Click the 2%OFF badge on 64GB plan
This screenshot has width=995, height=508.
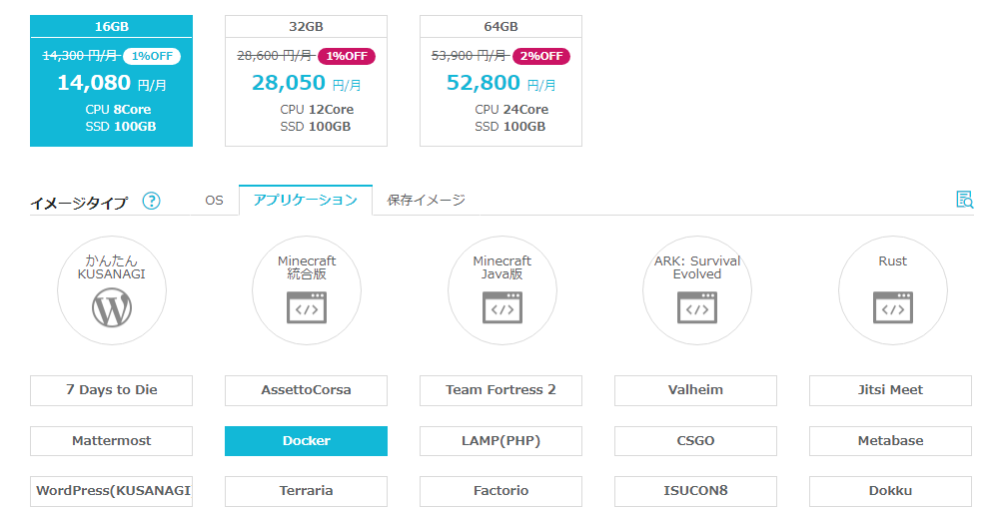coord(541,56)
